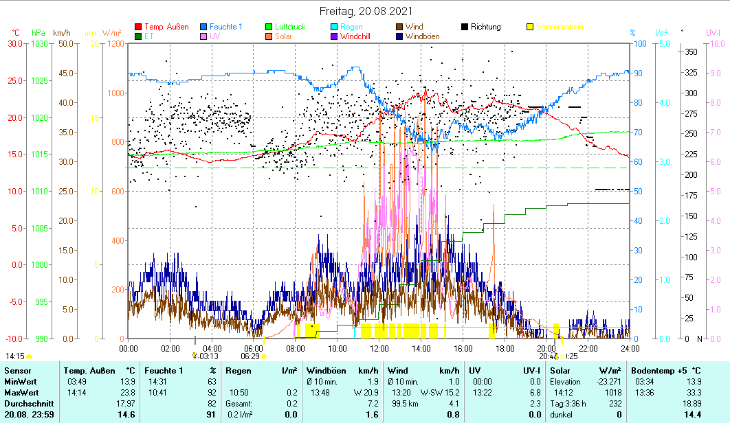The height and width of the screenshot is (423, 730).
Task: Click the '03:13' time text below the axis
Action: 208,356
